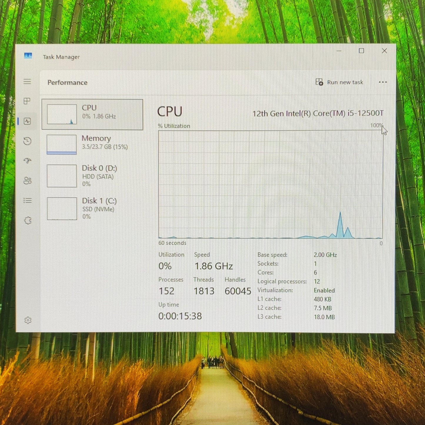Screen dimensions: 425x425
Task: Open the Startup apps page icon
Action: pyautogui.click(x=27, y=161)
